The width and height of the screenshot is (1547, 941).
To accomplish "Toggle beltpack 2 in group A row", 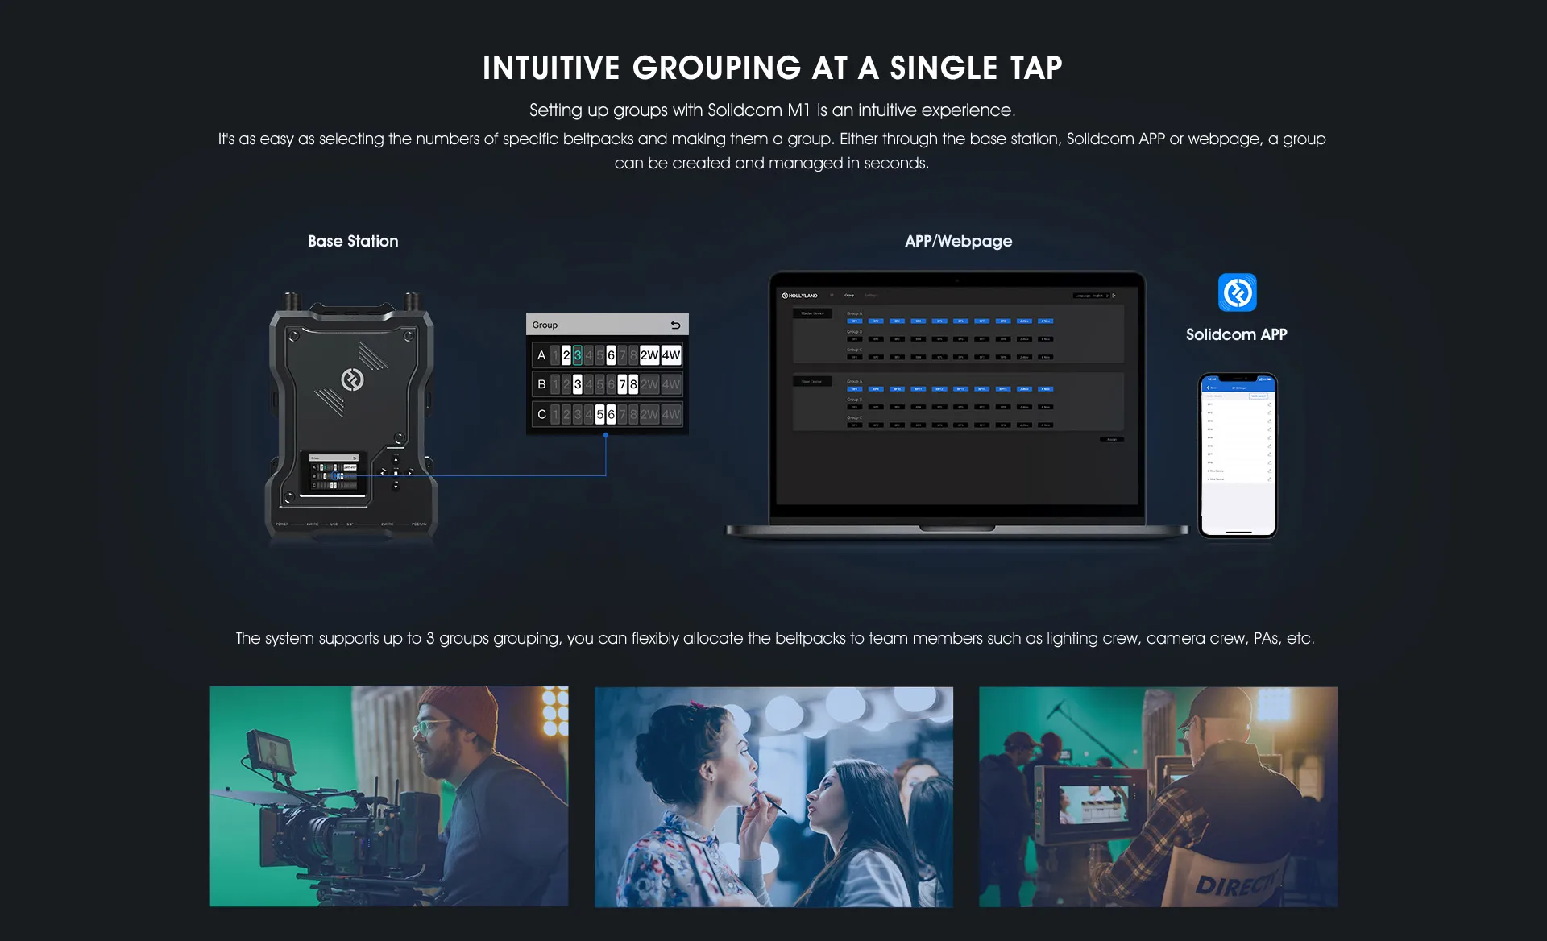I will 566,355.
